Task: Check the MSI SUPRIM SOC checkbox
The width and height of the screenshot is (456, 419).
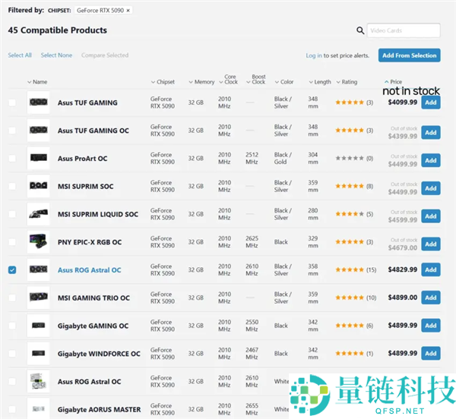Action: pyautogui.click(x=12, y=186)
